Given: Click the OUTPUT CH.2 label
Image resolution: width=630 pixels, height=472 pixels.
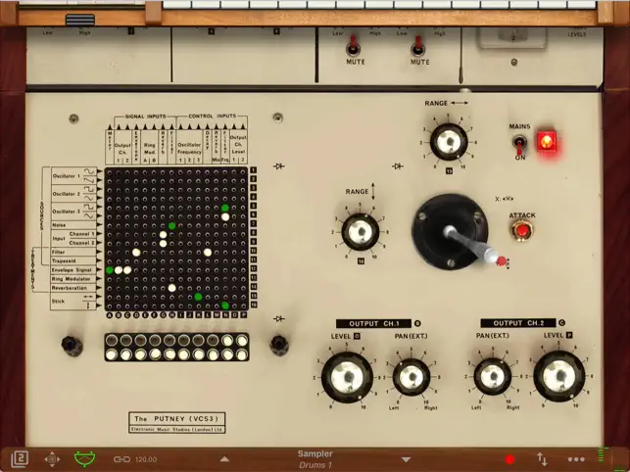Looking at the screenshot, I should (518, 323).
